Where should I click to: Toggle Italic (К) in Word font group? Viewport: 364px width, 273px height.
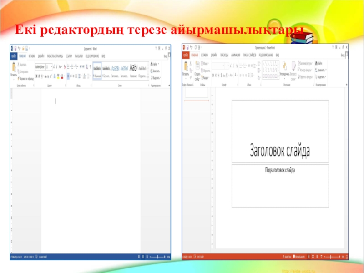39,76
